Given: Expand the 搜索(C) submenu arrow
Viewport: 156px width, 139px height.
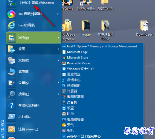Looking at the screenshot, I should 58,94.
